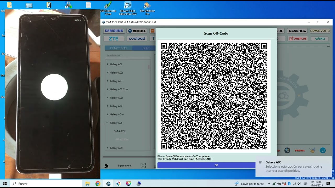Select the Coolpad brand button
This screenshot has height=188, width=335.
[x=137, y=39]
